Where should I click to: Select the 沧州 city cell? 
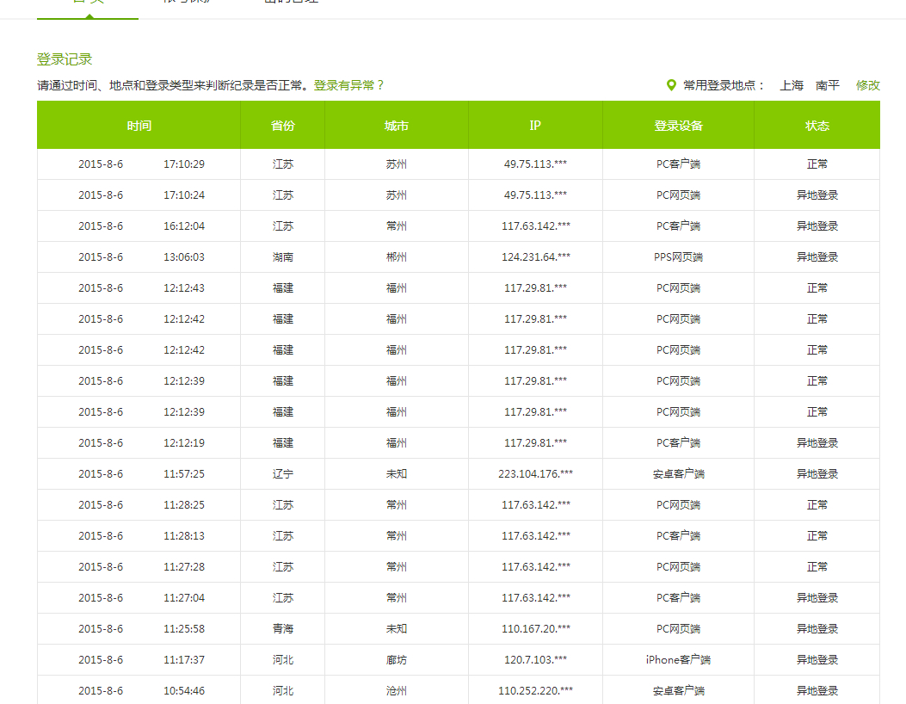pyautogui.click(x=397, y=691)
